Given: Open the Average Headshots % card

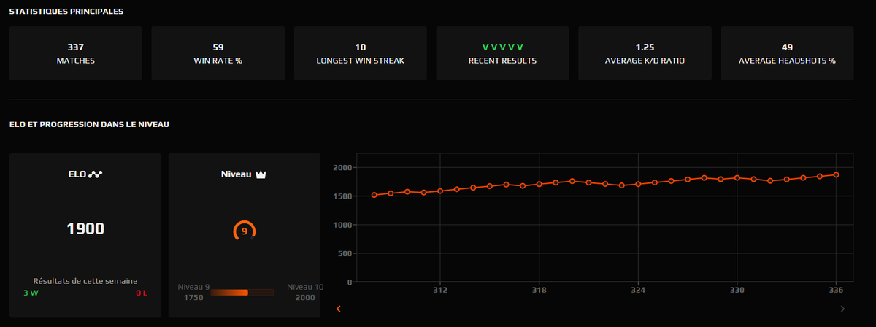Looking at the screenshot, I should [x=787, y=53].
